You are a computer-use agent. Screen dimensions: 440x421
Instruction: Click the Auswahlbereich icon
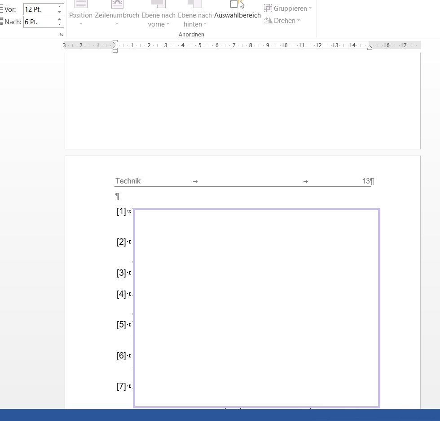click(238, 4)
